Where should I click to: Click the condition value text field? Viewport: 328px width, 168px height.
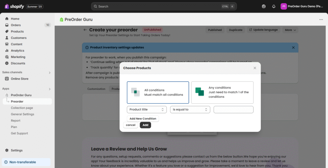[x=234, y=110]
